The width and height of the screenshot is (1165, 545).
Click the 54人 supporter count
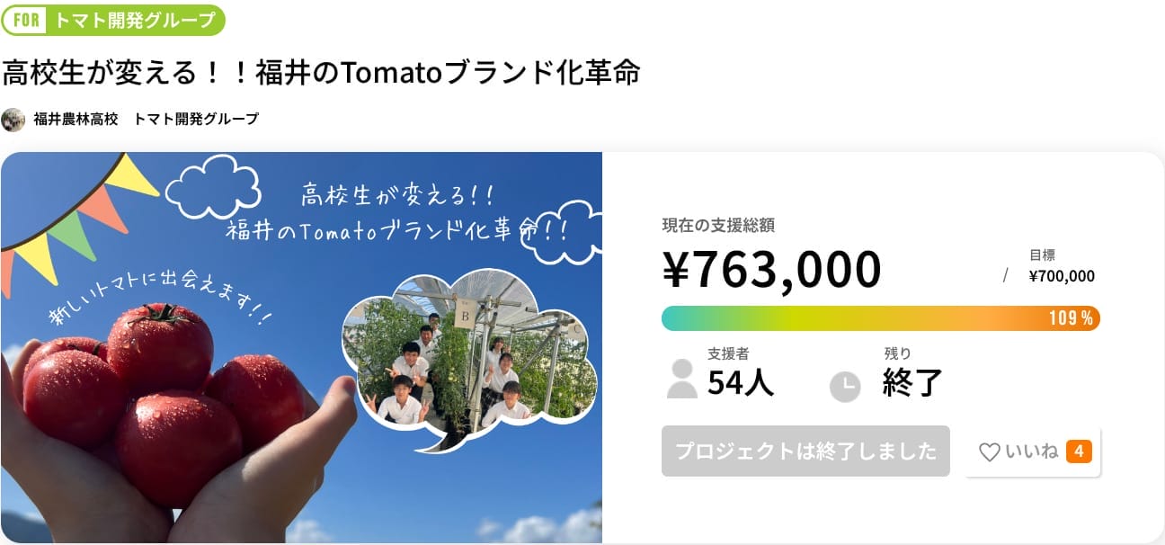[740, 382]
